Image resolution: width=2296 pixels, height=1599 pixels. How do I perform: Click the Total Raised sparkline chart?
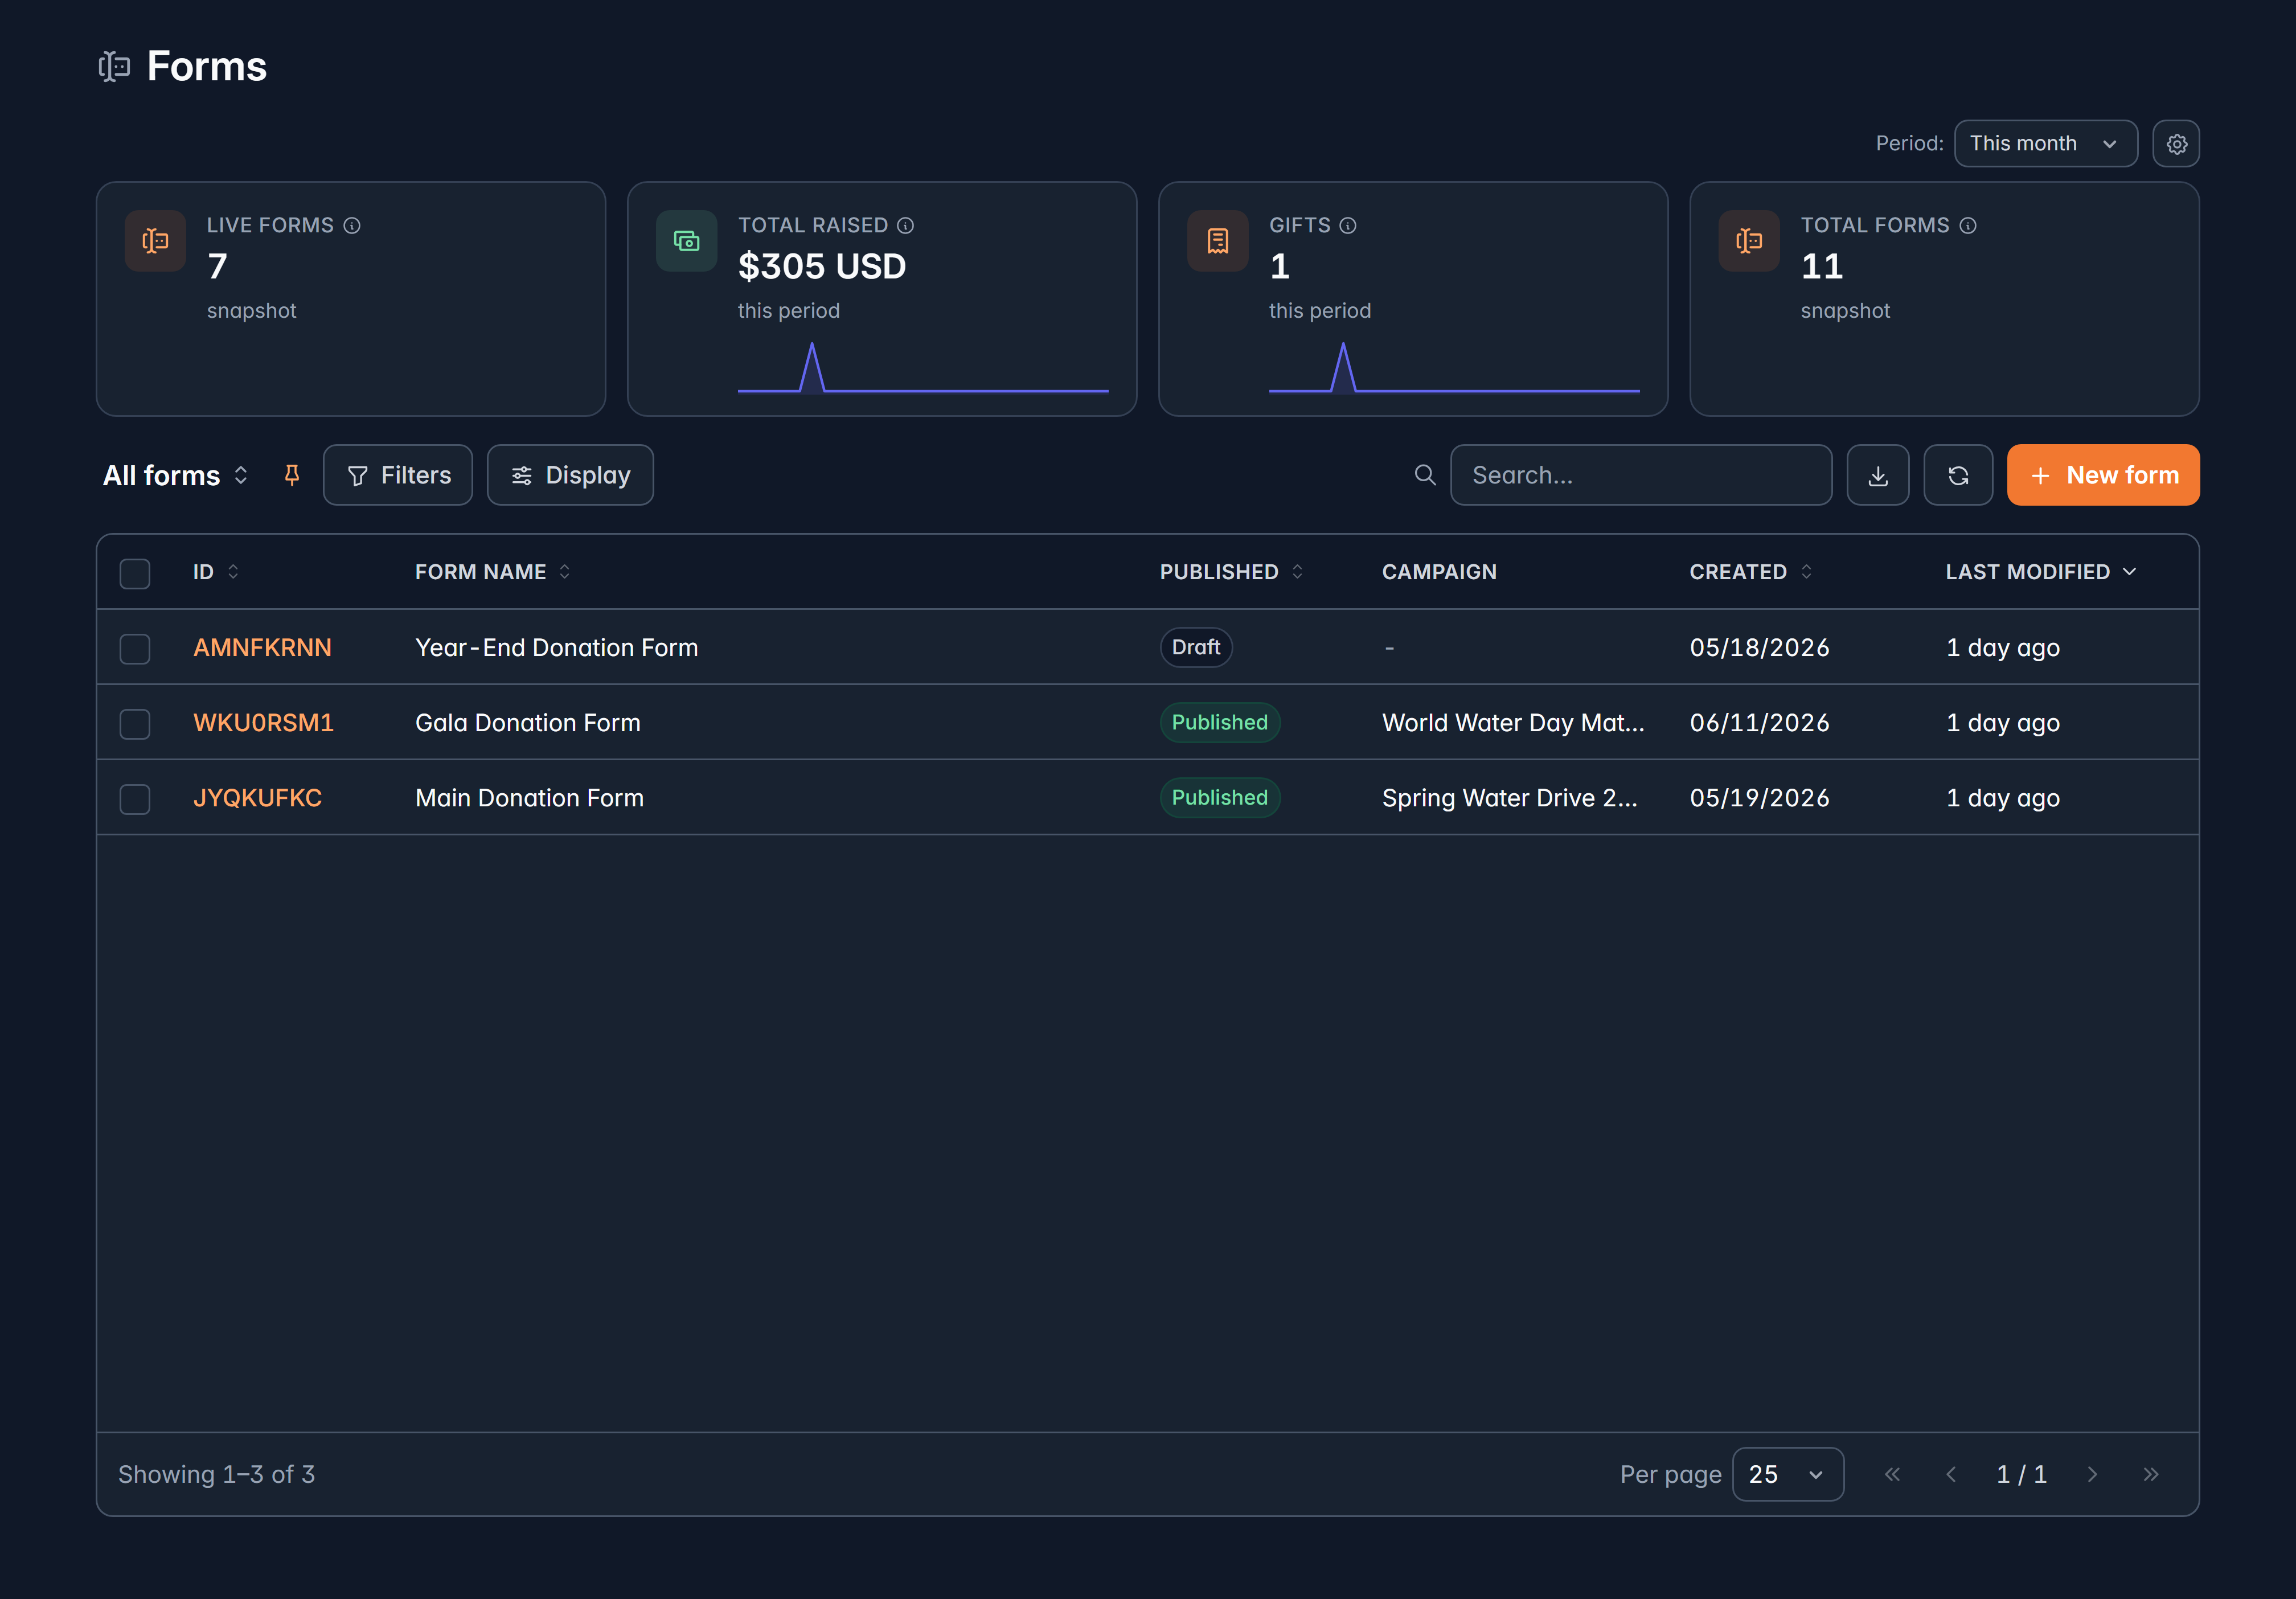click(922, 368)
